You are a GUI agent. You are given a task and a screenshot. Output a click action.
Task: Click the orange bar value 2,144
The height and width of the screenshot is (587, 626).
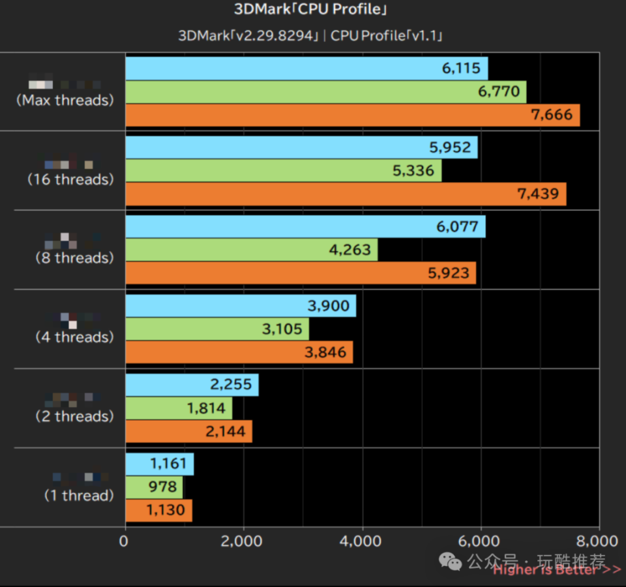click(226, 431)
